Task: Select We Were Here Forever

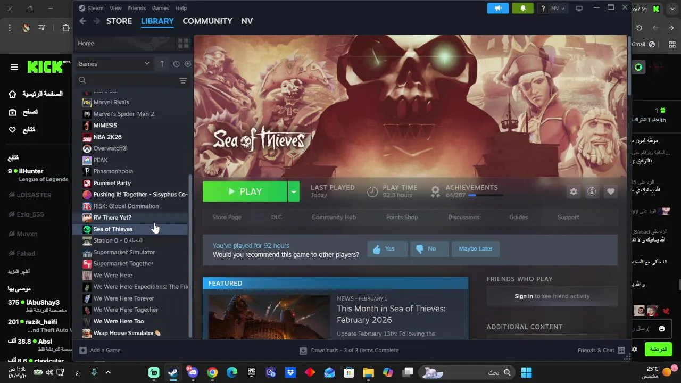Action: (x=123, y=298)
